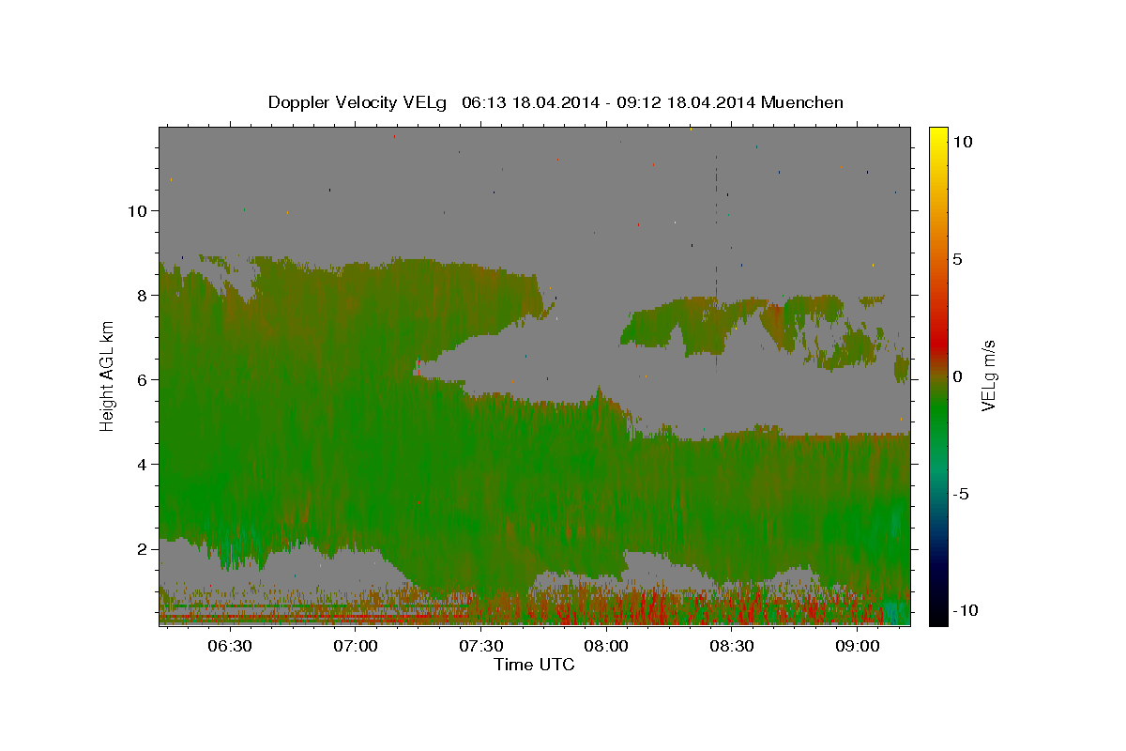Click the plot title "Doppler Velocity VELg"

pyautogui.click(x=358, y=102)
